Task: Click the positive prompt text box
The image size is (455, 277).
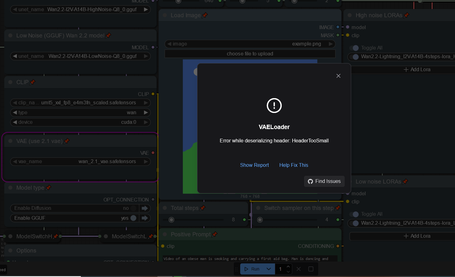Action: pyautogui.click(x=250, y=259)
